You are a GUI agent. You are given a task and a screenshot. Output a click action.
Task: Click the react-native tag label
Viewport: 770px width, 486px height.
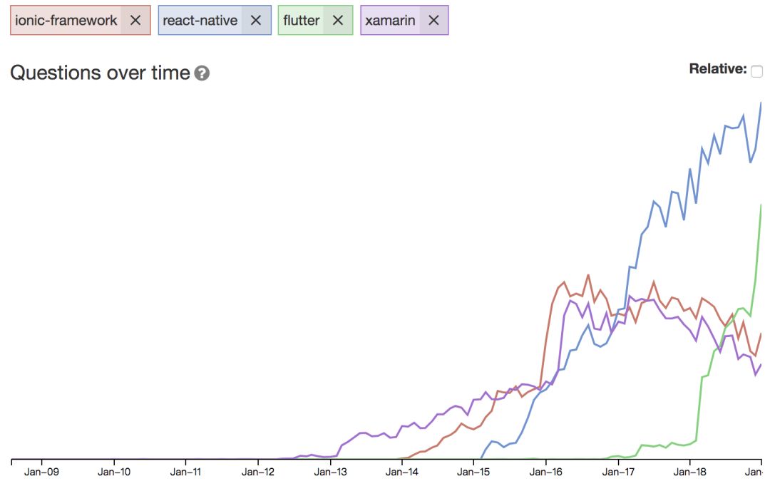[x=200, y=21]
